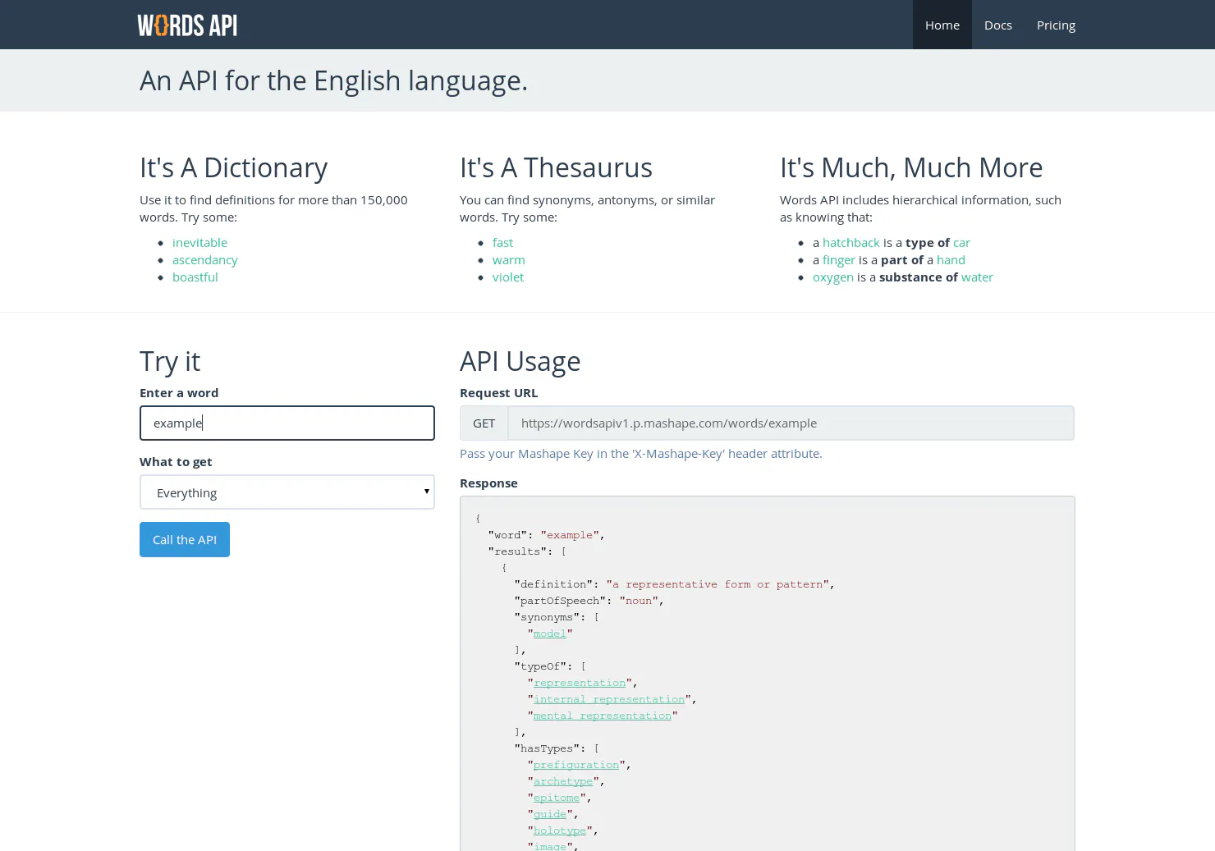Select the Request URL field
Image resolution: width=1215 pixels, height=851 pixels.
(x=791, y=423)
